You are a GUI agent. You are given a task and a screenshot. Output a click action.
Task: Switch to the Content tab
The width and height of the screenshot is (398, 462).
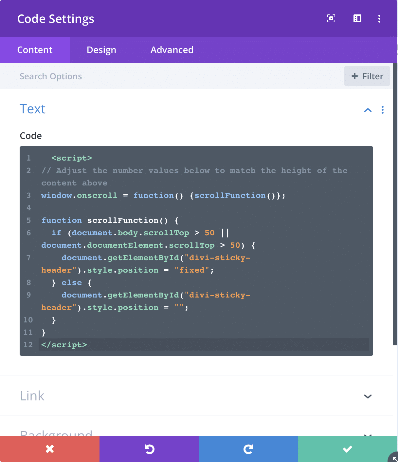click(x=35, y=50)
